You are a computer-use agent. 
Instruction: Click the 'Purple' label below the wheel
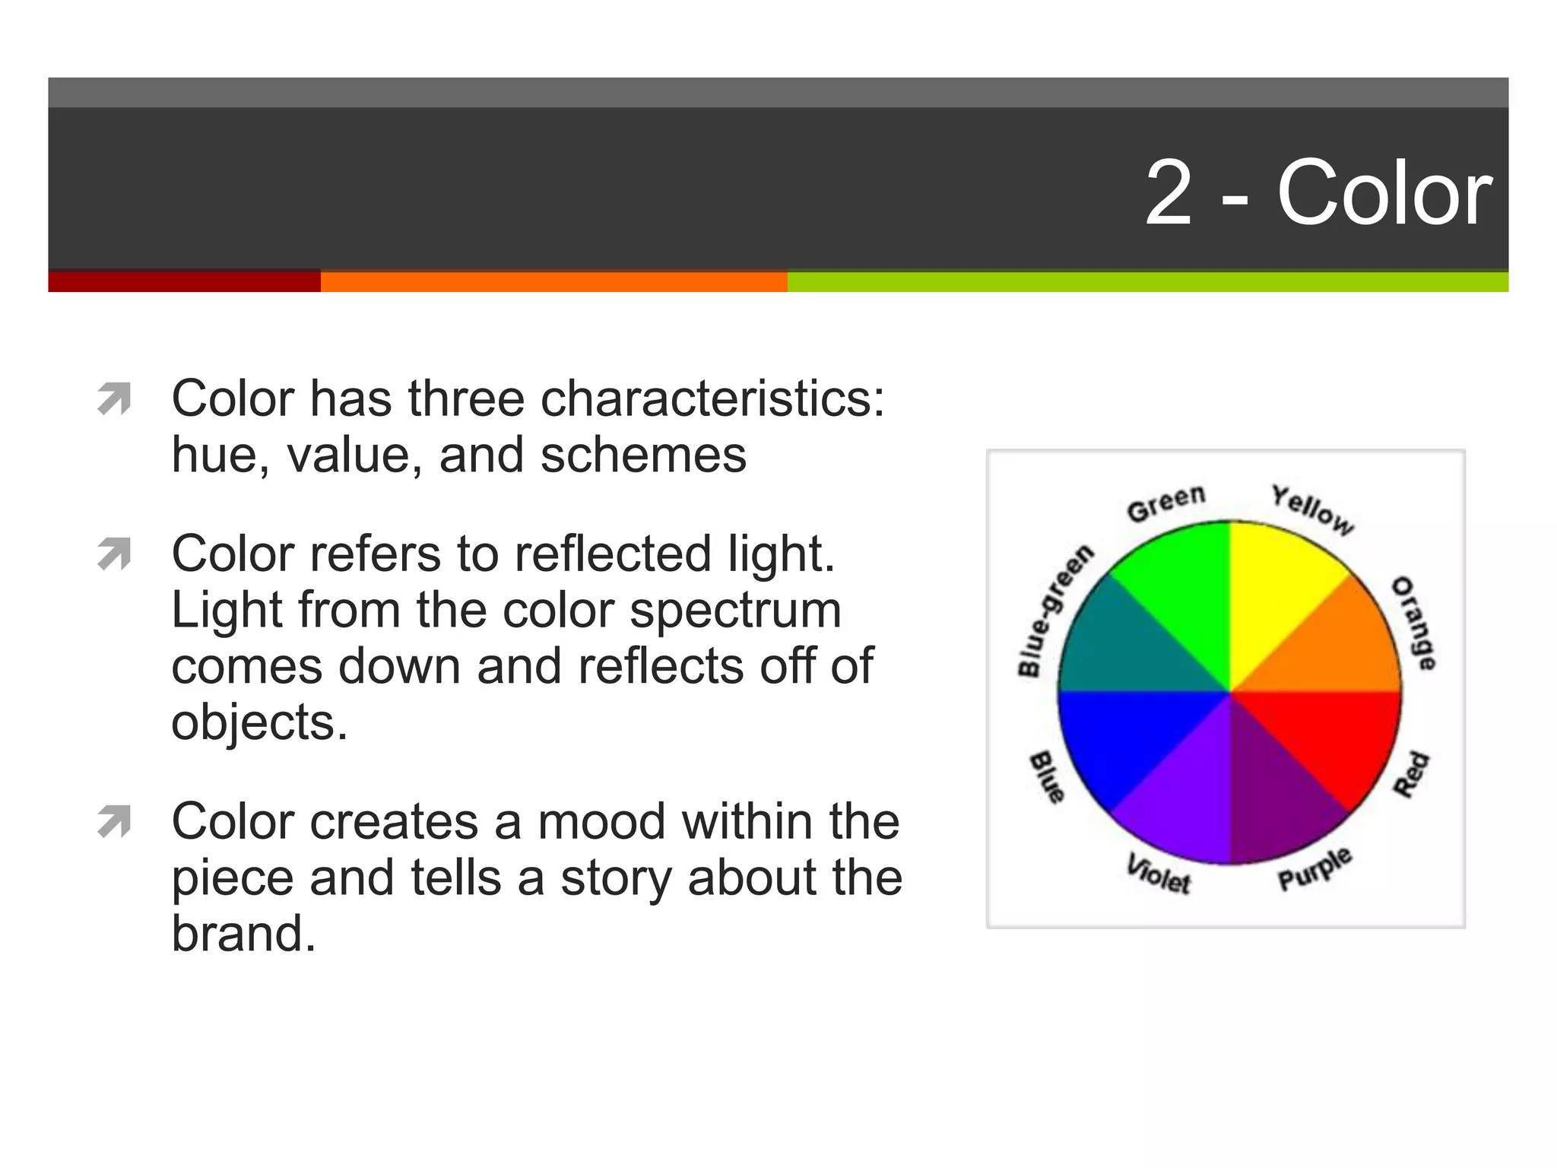click(1314, 868)
